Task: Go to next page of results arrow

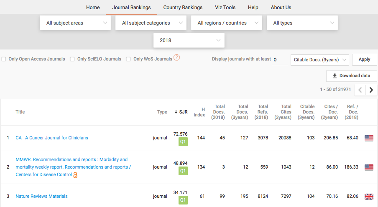Action: click(x=371, y=90)
